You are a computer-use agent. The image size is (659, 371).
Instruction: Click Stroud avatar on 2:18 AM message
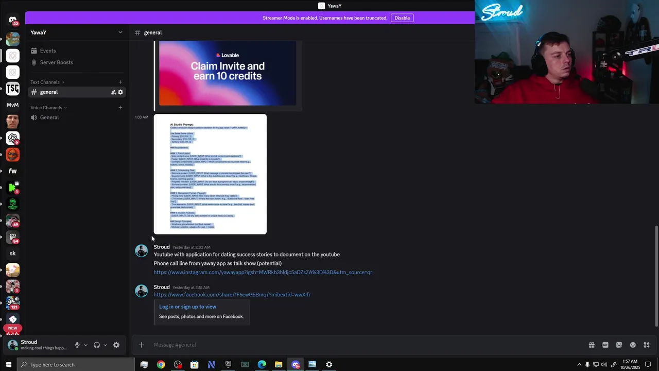pyautogui.click(x=142, y=291)
